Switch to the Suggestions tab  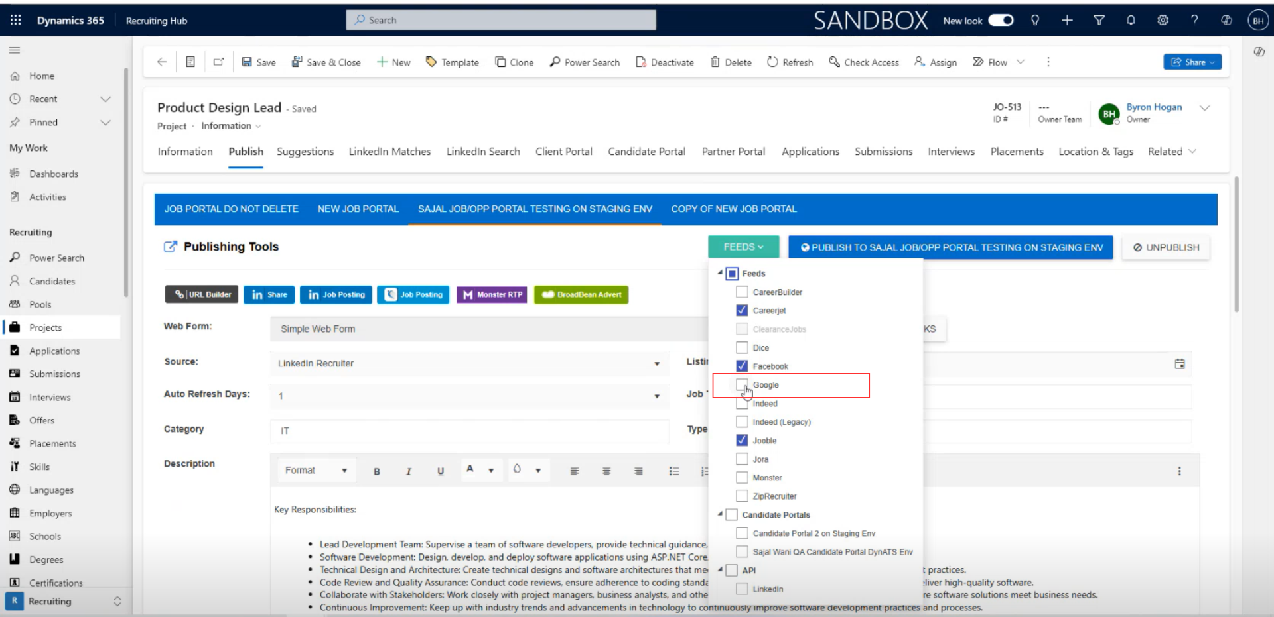click(x=305, y=152)
